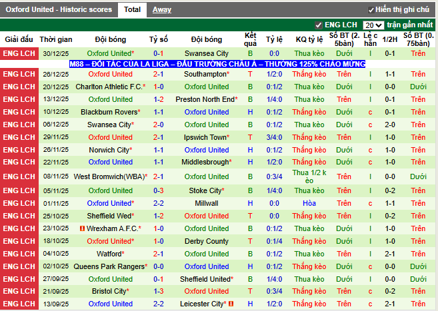Open the 20 matches dropdown

pos(373,25)
